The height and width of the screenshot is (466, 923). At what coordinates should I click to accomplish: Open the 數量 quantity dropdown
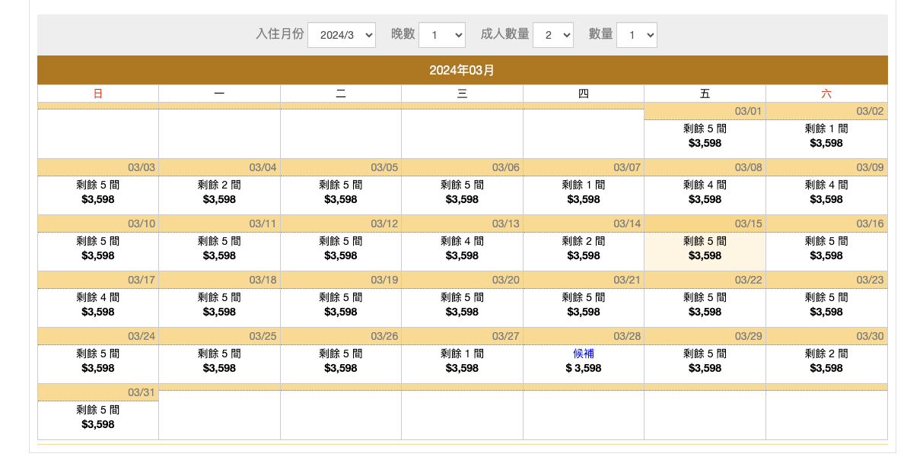pos(636,35)
